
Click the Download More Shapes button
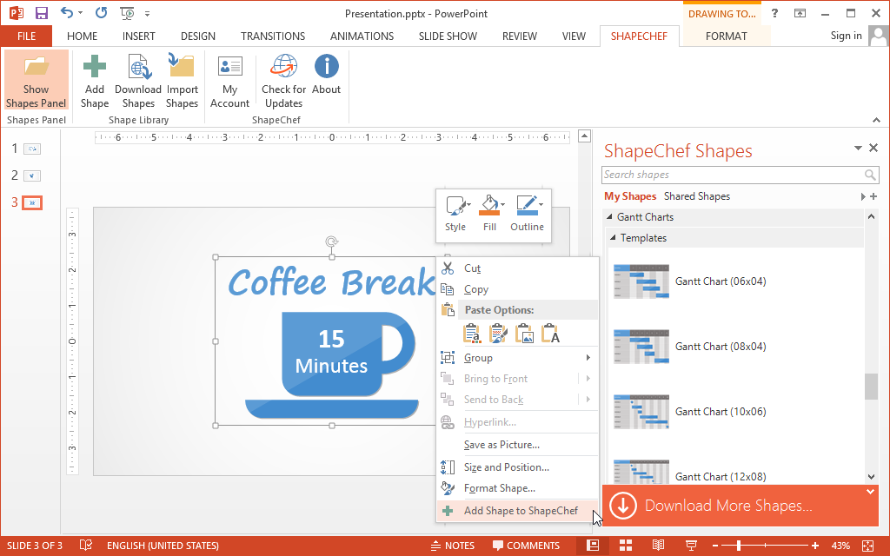point(728,506)
